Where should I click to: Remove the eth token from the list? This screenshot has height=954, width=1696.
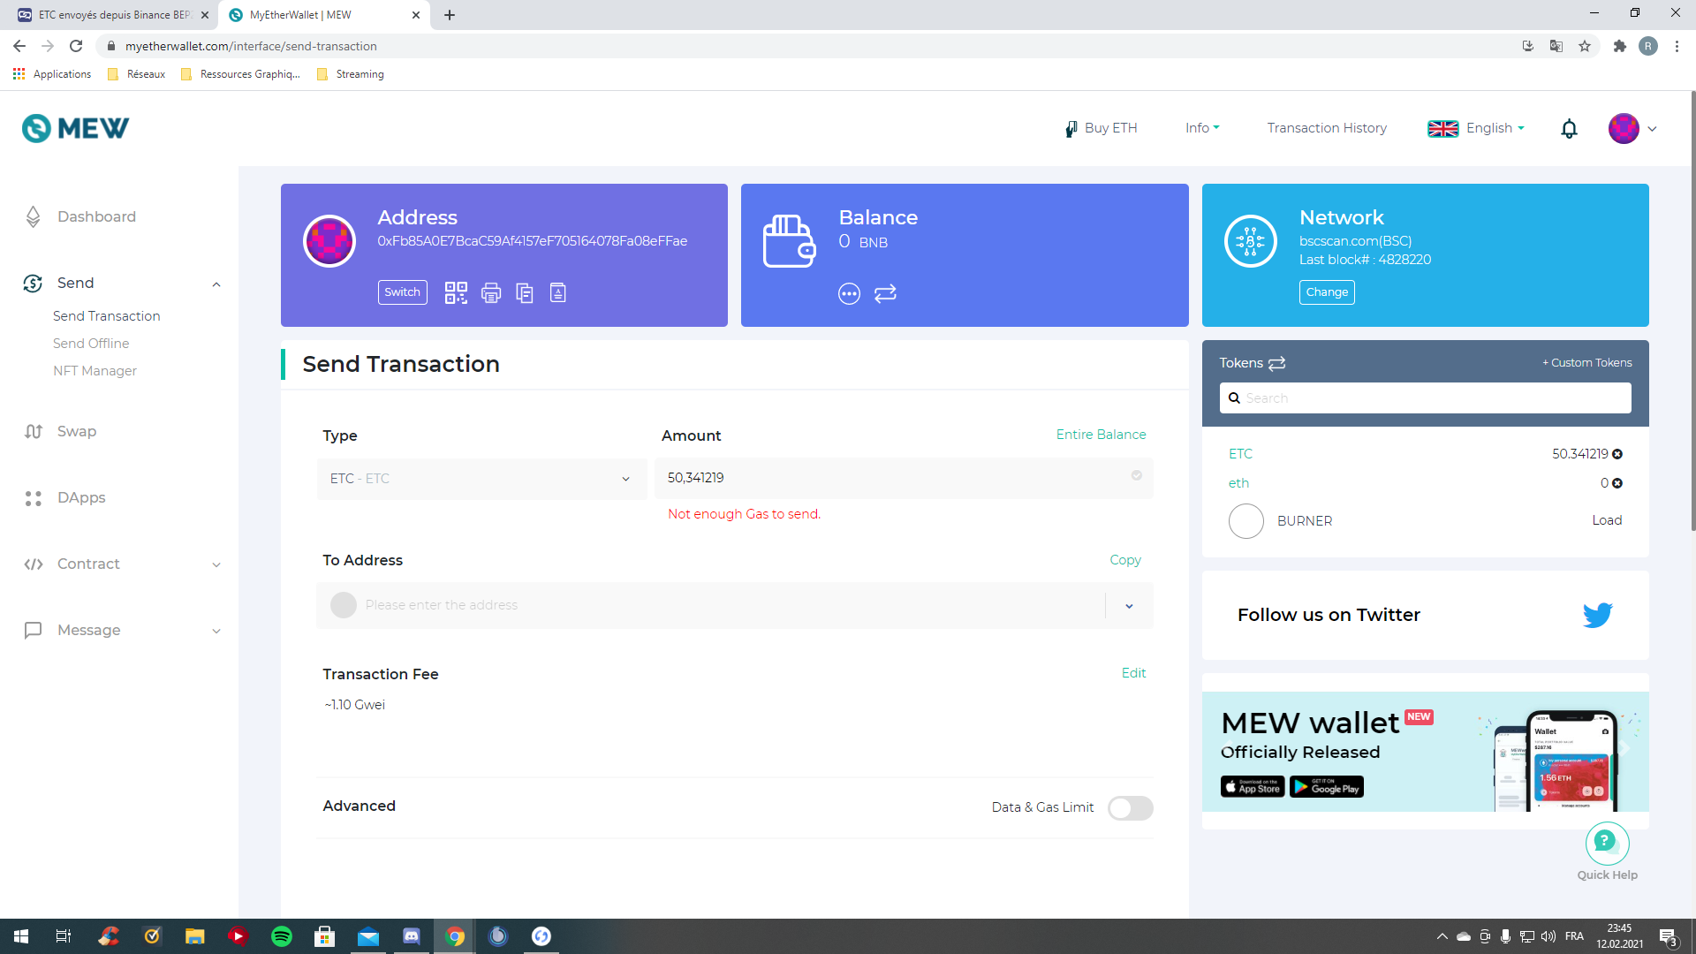tap(1617, 483)
